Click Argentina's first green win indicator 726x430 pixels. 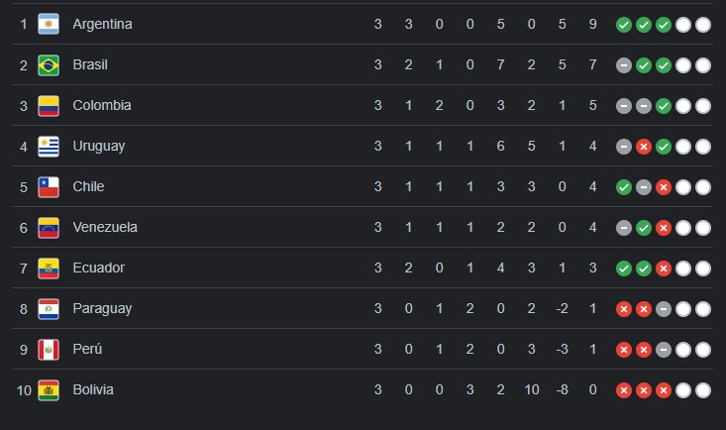(624, 25)
